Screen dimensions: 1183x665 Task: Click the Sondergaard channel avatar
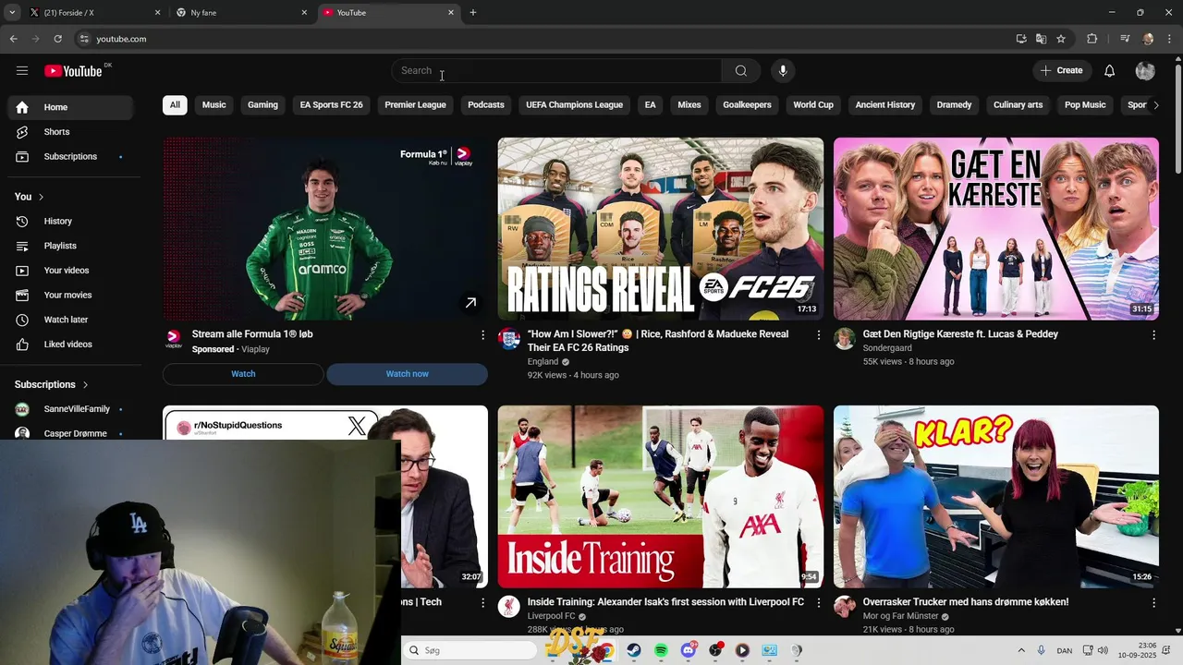point(845,339)
